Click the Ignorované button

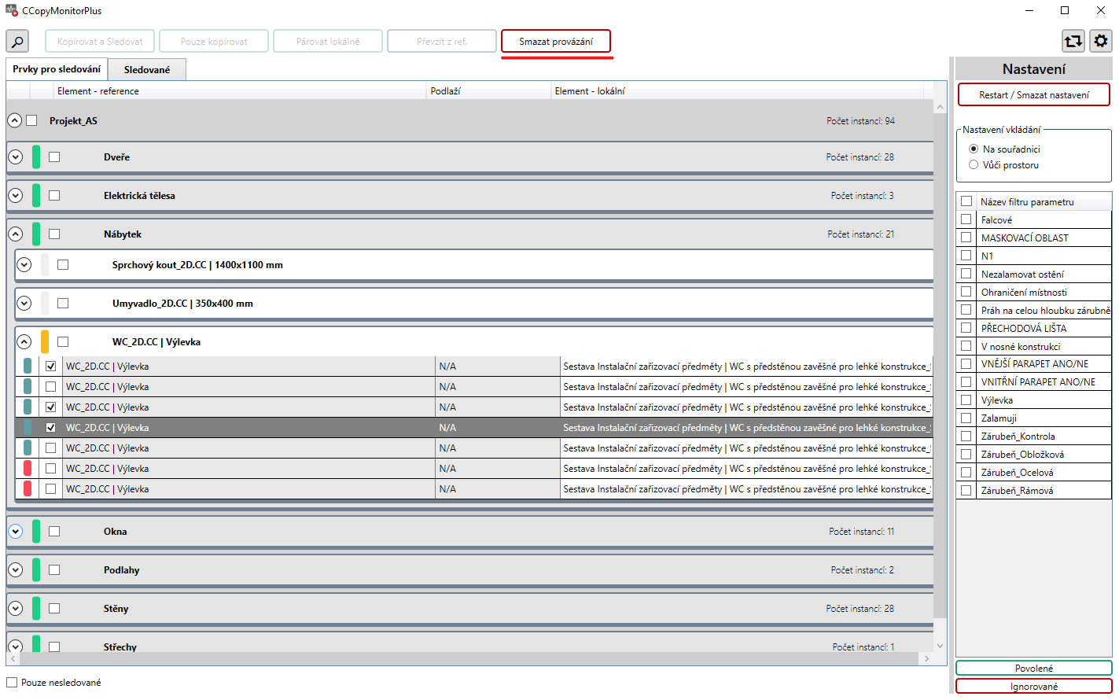pyautogui.click(x=1034, y=686)
